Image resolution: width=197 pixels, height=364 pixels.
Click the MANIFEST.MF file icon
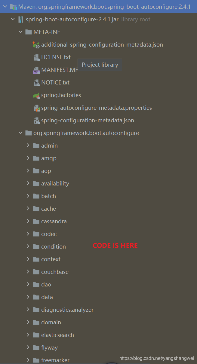click(x=36, y=70)
